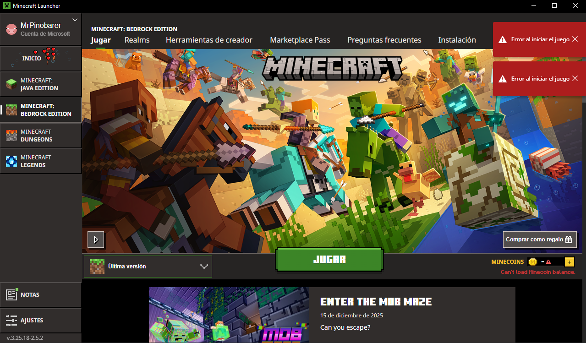Click 'Can't load Minecoin balance.' message
This screenshot has height=343, width=586.
(x=538, y=272)
